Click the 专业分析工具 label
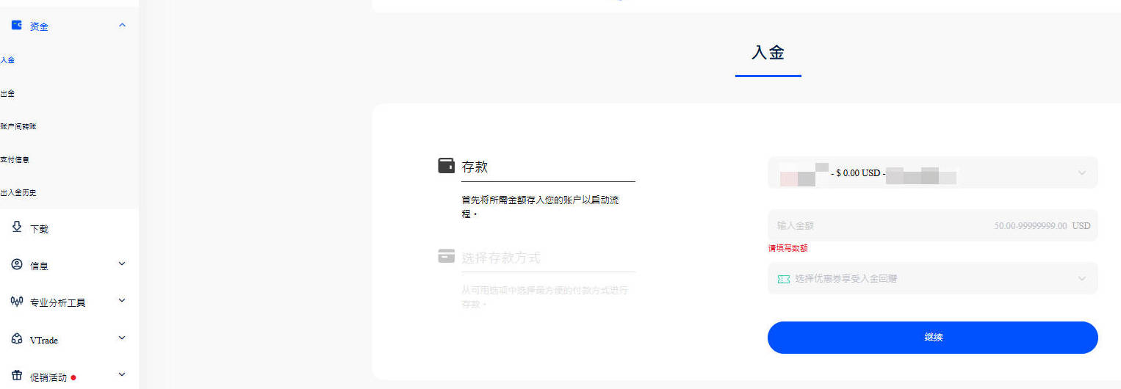 (58, 302)
